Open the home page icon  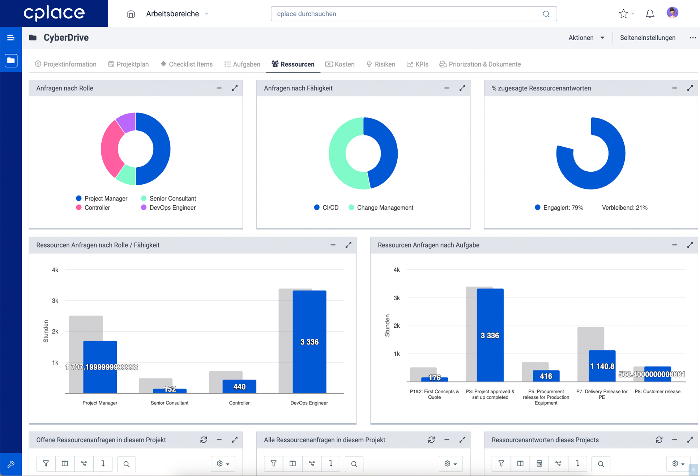coord(131,14)
